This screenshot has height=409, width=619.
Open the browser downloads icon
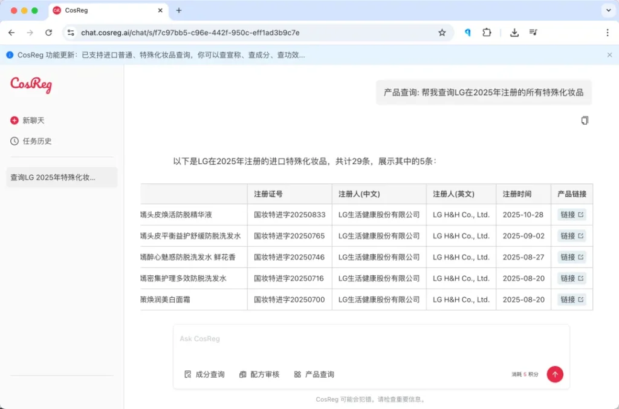coord(514,33)
